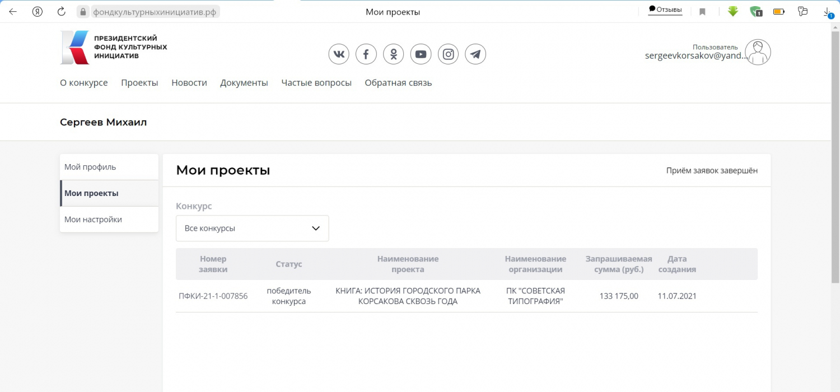The width and height of the screenshot is (840, 392).
Task: Click the application number ПФКИ-21-1-007856
Action: tap(213, 296)
